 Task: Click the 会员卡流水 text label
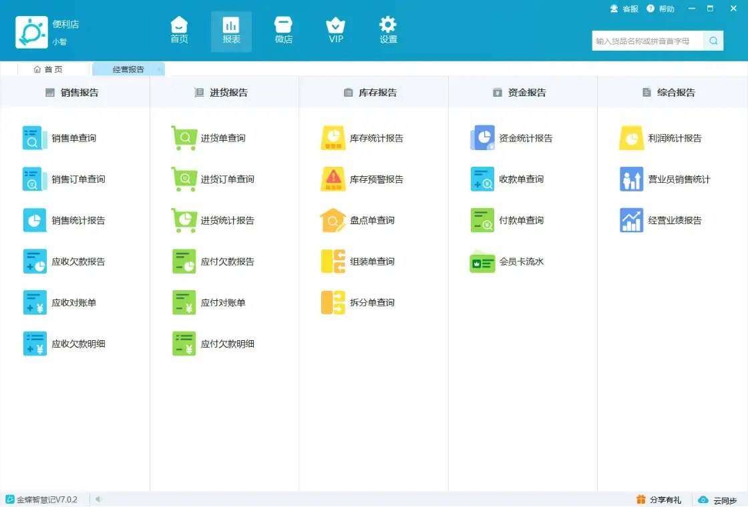click(x=521, y=262)
